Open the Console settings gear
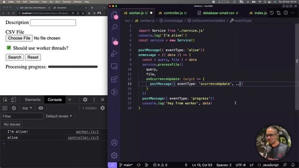299x168 pixels. pos(103,108)
